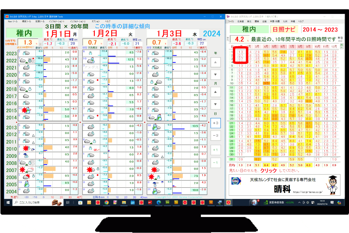The height and width of the screenshot is (233, 349).
Task: Click the month-down arrow button
Action: 215,104
